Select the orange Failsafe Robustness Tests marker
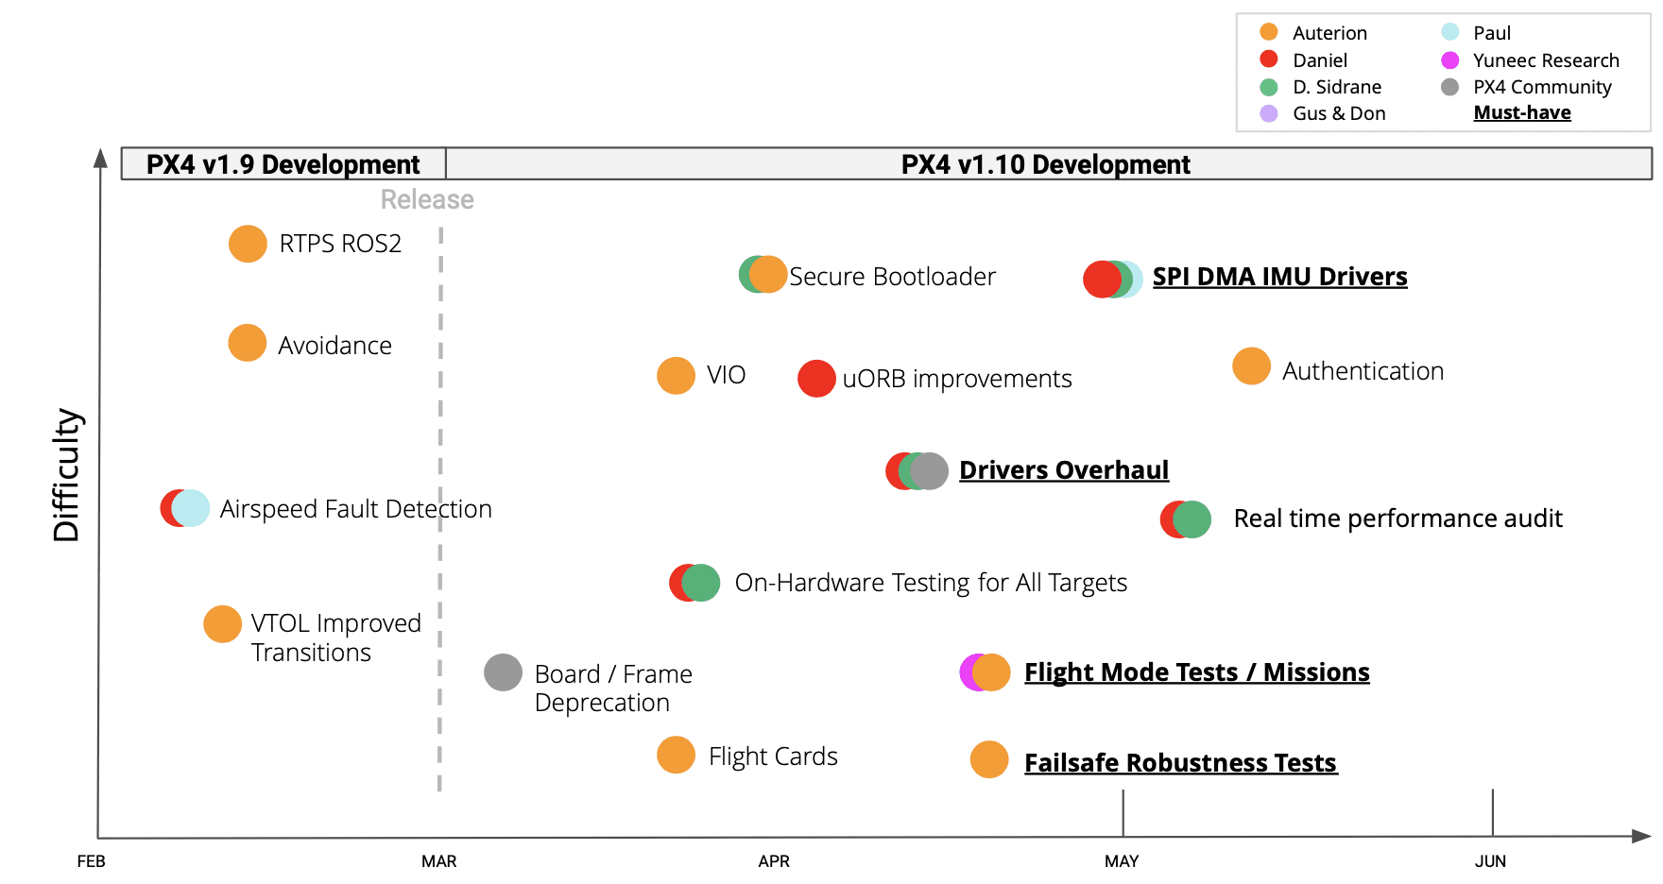 989,759
